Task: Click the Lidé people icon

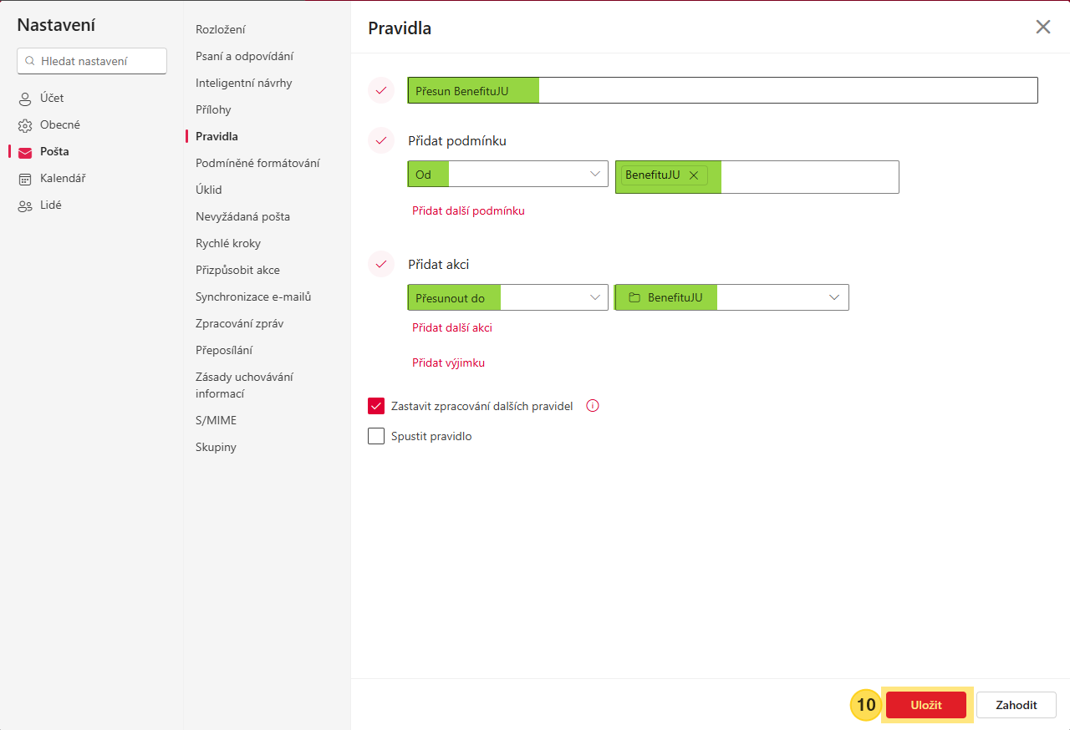Action: (25, 205)
